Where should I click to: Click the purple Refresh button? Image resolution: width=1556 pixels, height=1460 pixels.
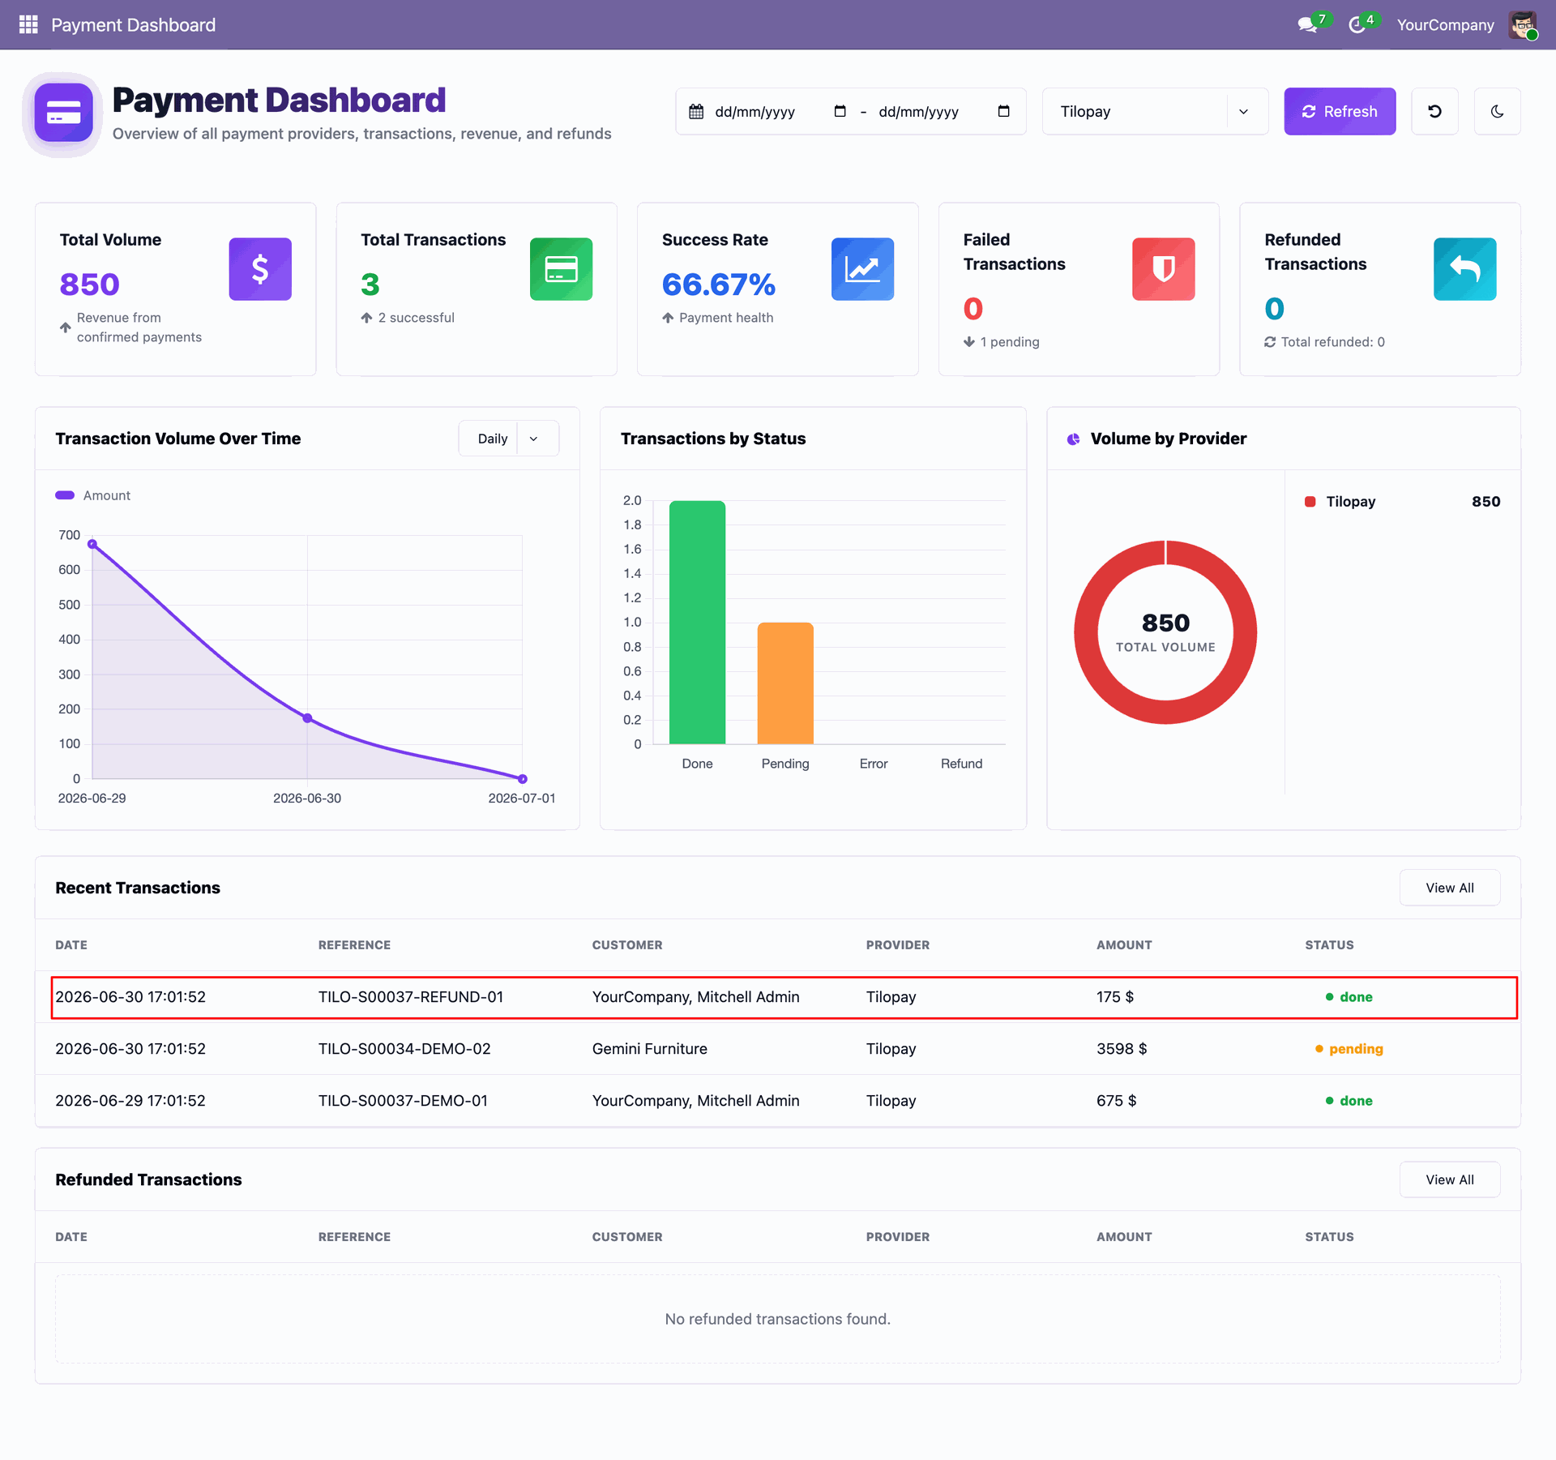pos(1340,111)
